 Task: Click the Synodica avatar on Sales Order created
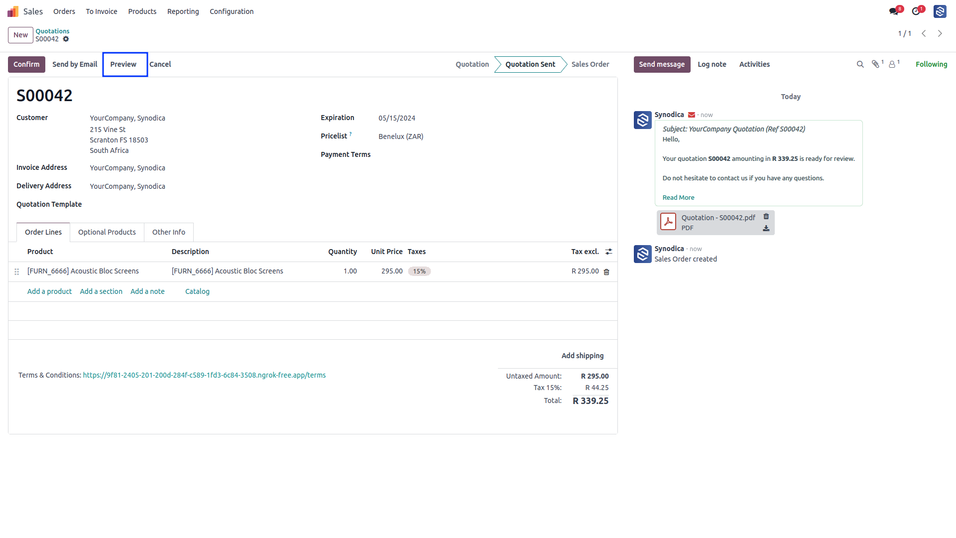(643, 254)
